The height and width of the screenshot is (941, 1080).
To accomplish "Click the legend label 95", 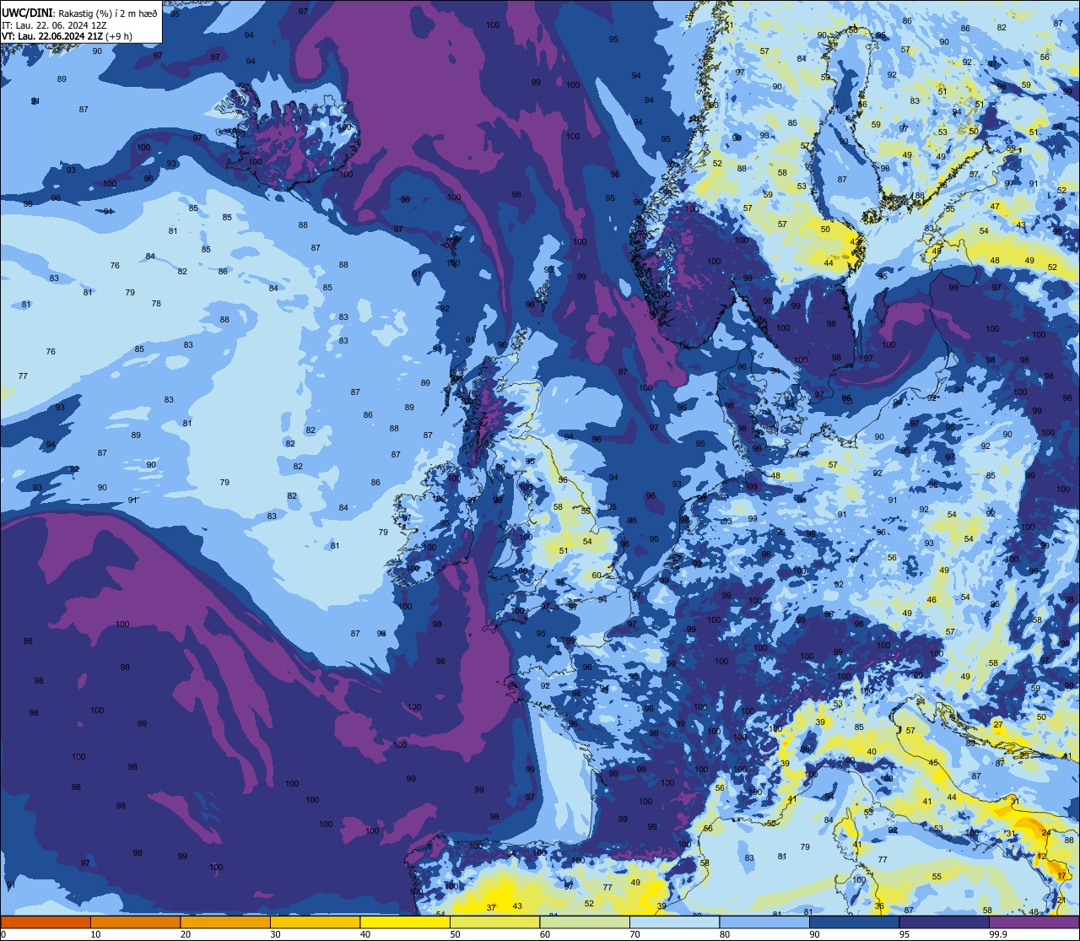I will click(904, 934).
